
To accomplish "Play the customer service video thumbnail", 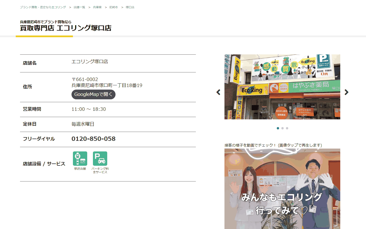I will click(x=282, y=189).
